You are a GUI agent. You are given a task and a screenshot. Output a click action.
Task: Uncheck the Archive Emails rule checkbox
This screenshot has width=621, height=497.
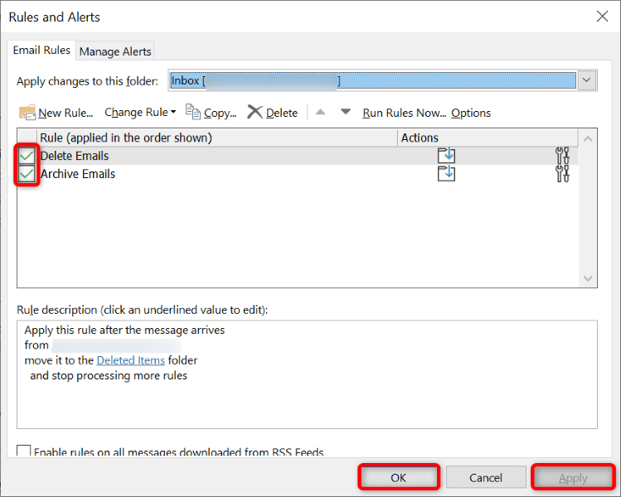[27, 174]
